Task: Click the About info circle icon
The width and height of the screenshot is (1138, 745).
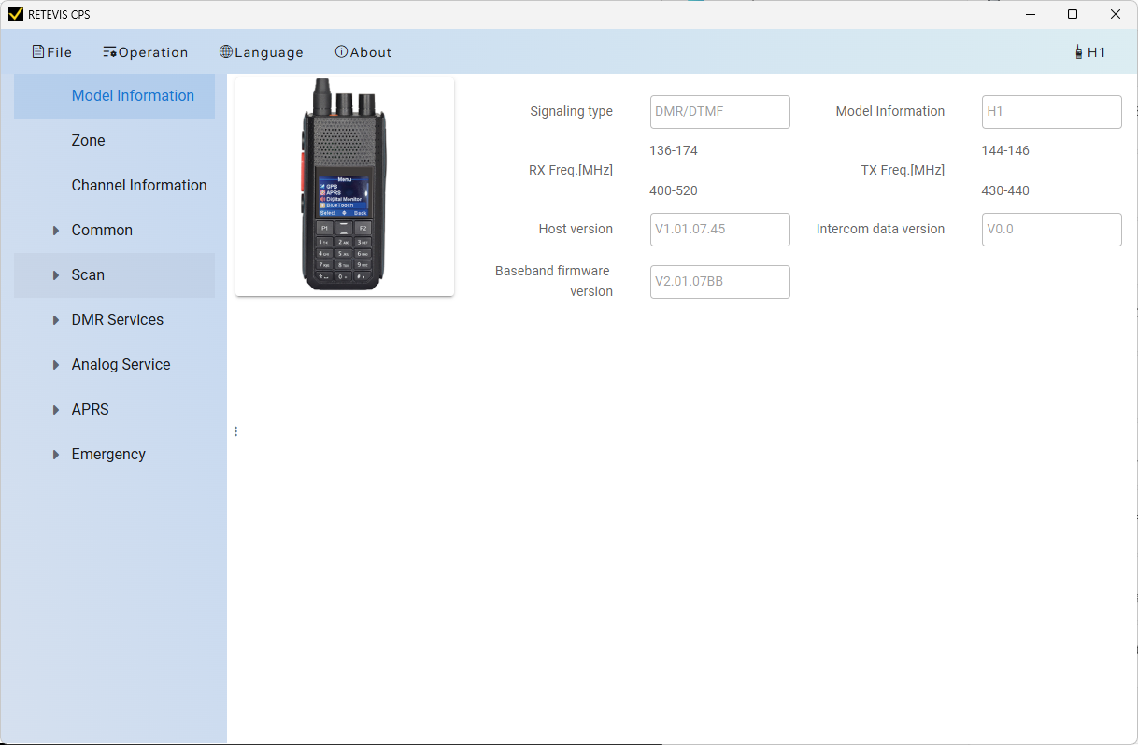Action: click(x=341, y=52)
